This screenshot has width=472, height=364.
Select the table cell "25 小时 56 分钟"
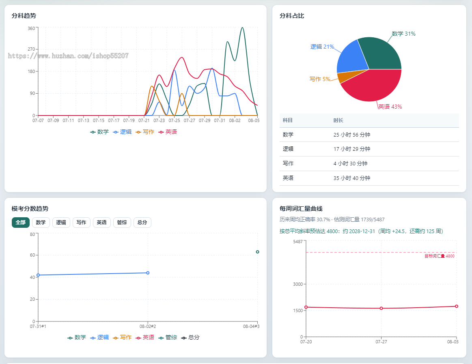point(352,135)
